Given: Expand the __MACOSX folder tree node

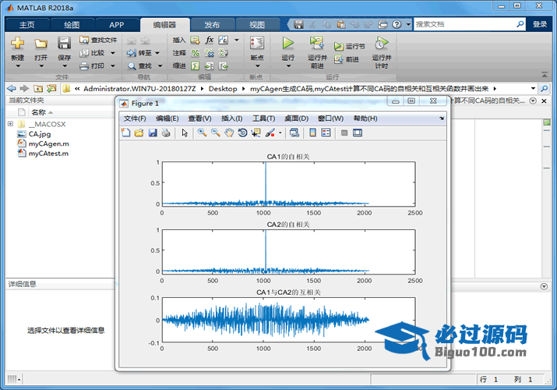Looking at the screenshot, I should pyautogui.click(x=10, y=124).
